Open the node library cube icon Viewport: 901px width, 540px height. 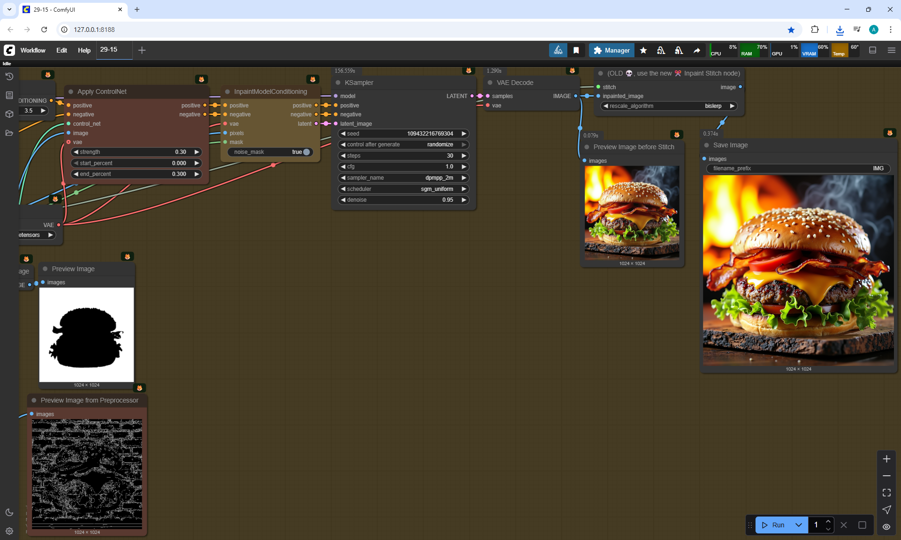[x=9, y=114]
